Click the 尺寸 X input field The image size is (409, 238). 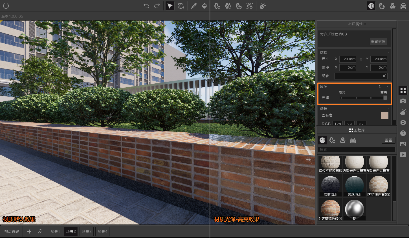click(x=348, y=59)
